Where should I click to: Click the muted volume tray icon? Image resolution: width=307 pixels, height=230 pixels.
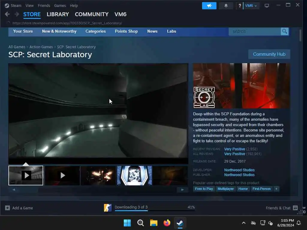point(270,223)
